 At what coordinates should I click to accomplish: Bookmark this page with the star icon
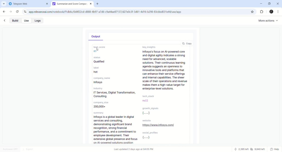pos(252,12)
